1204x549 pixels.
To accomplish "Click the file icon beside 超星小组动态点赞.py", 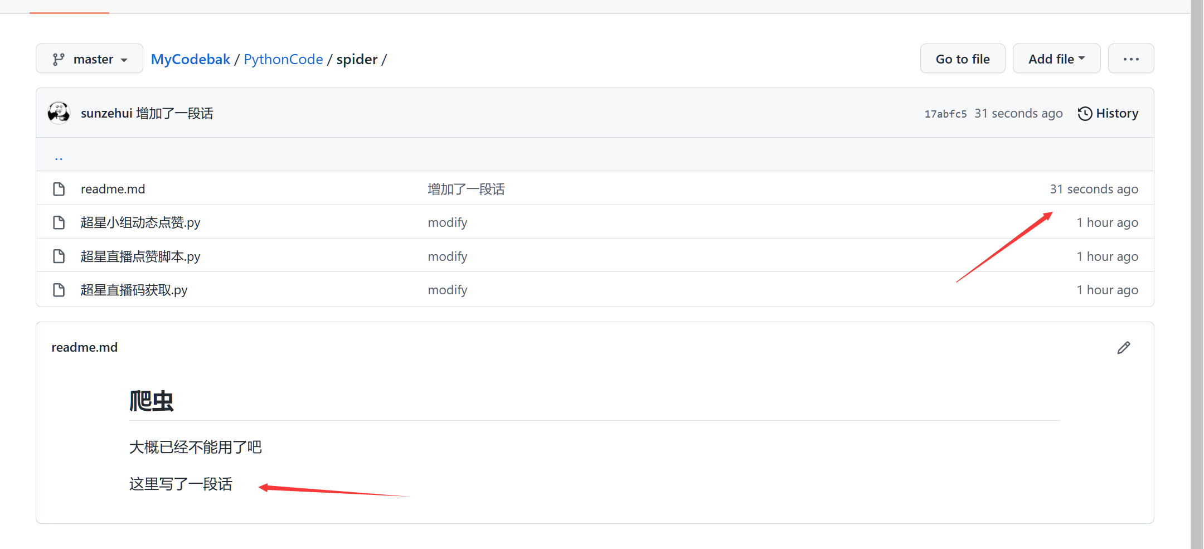I will [x=59, y=222].
